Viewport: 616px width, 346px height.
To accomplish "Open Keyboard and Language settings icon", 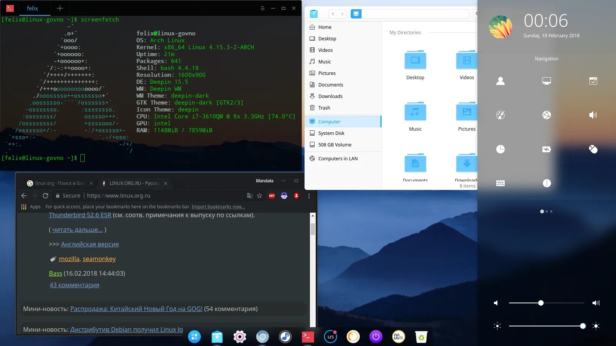I will (x=500, y=183).
